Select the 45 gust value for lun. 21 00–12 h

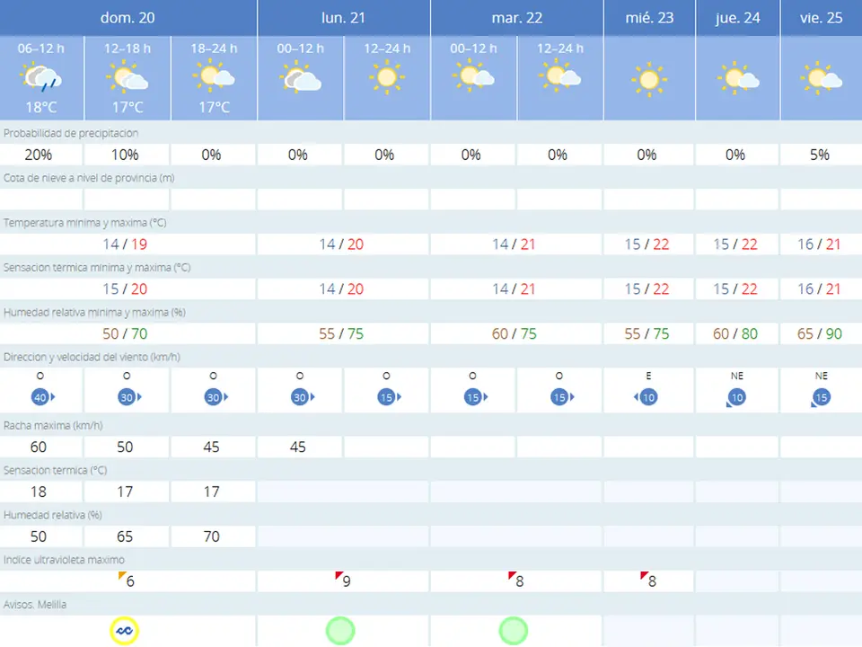coord(298,448)
